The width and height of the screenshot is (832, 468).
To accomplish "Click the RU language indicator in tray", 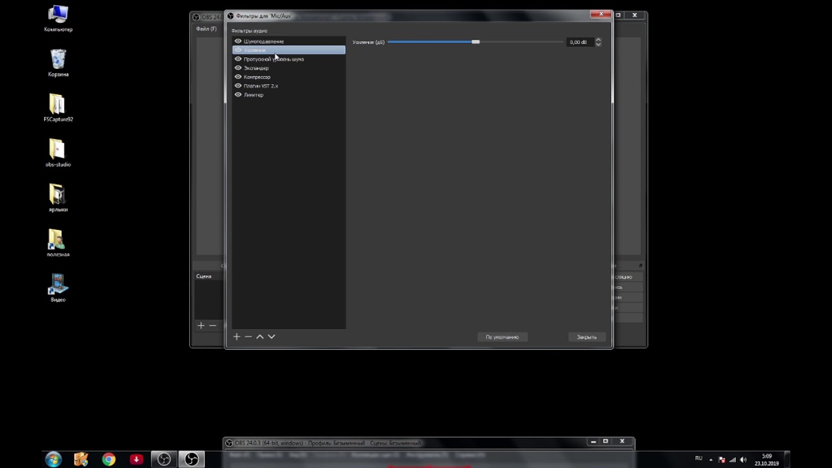I will [699, 459].
